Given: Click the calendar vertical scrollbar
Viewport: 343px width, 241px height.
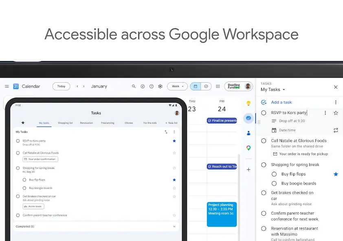Looking at the screenshot, I should [x=239, y=197].
